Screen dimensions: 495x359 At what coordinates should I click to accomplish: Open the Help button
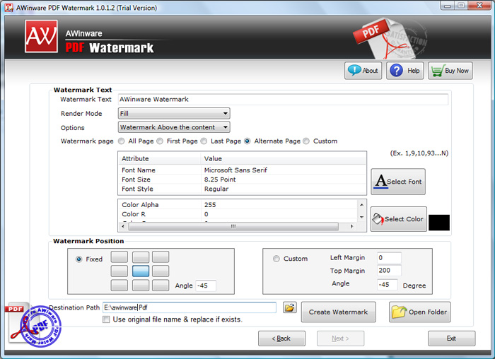tap(404, 71)
